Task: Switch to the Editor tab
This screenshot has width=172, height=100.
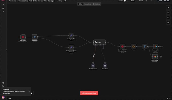Action: click(x=80, y=4)
